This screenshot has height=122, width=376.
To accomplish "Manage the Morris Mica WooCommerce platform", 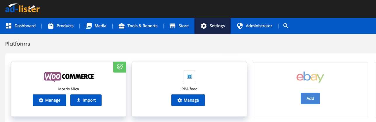I will pyautogui.click(x=49, y=100).
